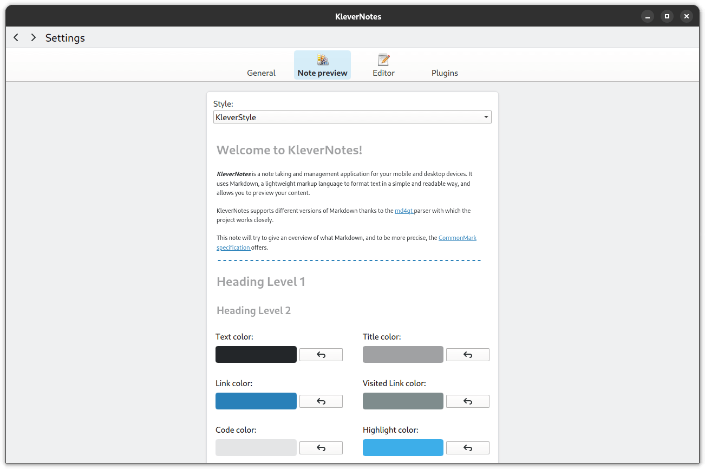
Task: Click the back arrow in the header
Action: click(x=16, y=37)
